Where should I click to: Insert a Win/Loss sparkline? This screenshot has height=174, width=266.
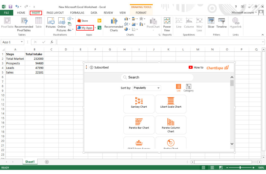point(199,25)
